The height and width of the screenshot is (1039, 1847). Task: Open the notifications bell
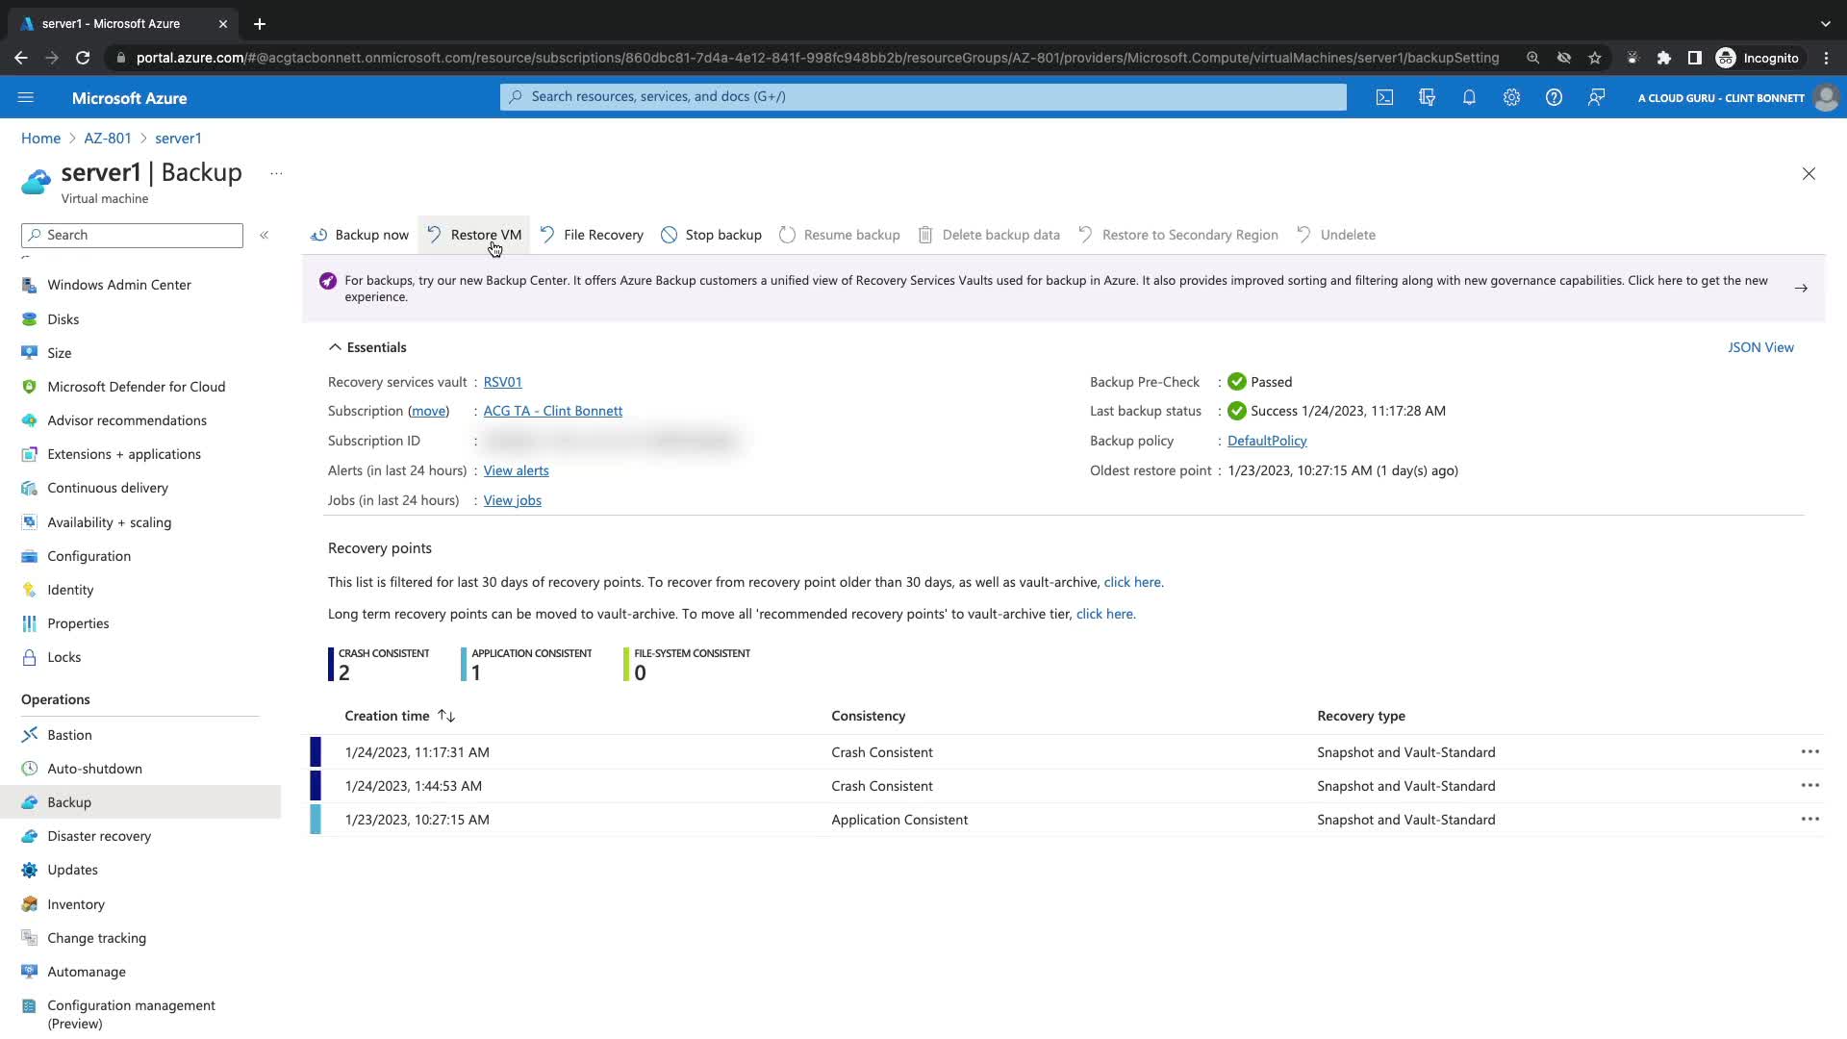1469,97
